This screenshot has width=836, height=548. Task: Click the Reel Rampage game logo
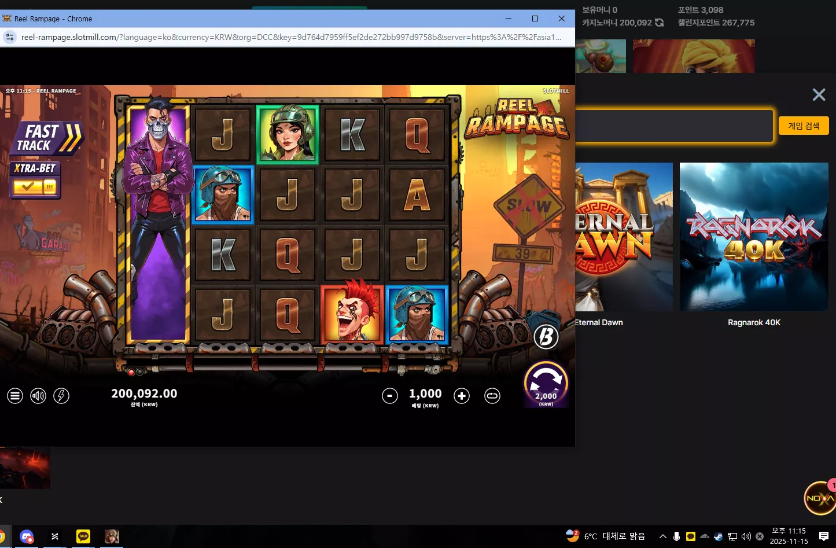517,119
